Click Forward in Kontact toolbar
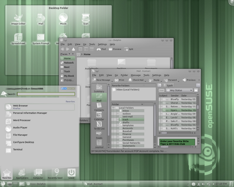The height and width of the screenshot is (187, 234). (x=170, y=80)
